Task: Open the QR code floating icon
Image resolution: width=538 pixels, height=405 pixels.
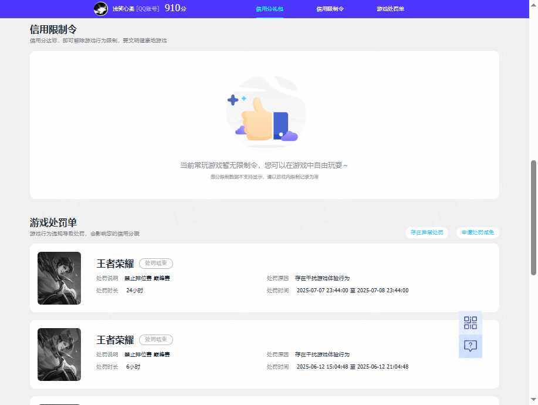Action: tap(471, 323)
